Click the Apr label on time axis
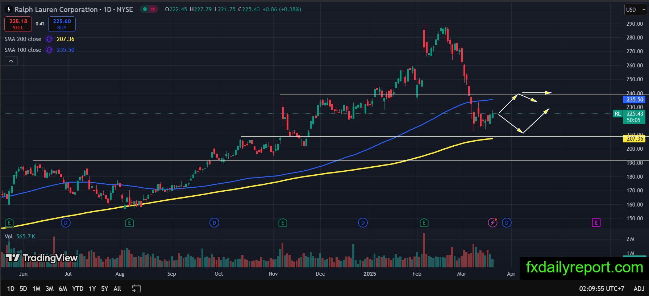The image size is (649, 296). pyautogui.click(x=511, y=274)
